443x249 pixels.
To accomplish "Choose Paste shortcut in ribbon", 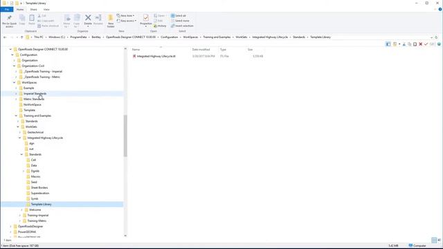I will click(x=48, y=26).
